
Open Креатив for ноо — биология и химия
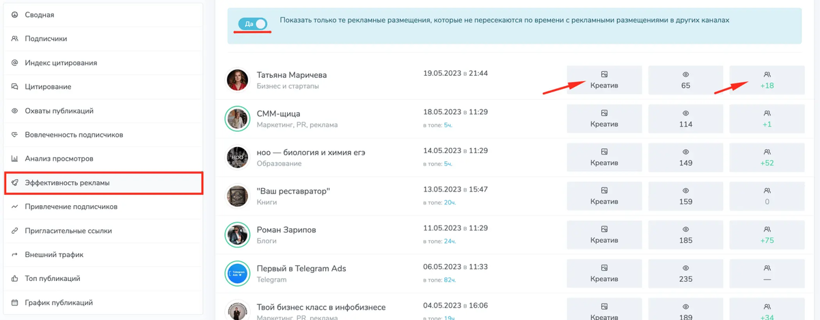tap(604, 157)
